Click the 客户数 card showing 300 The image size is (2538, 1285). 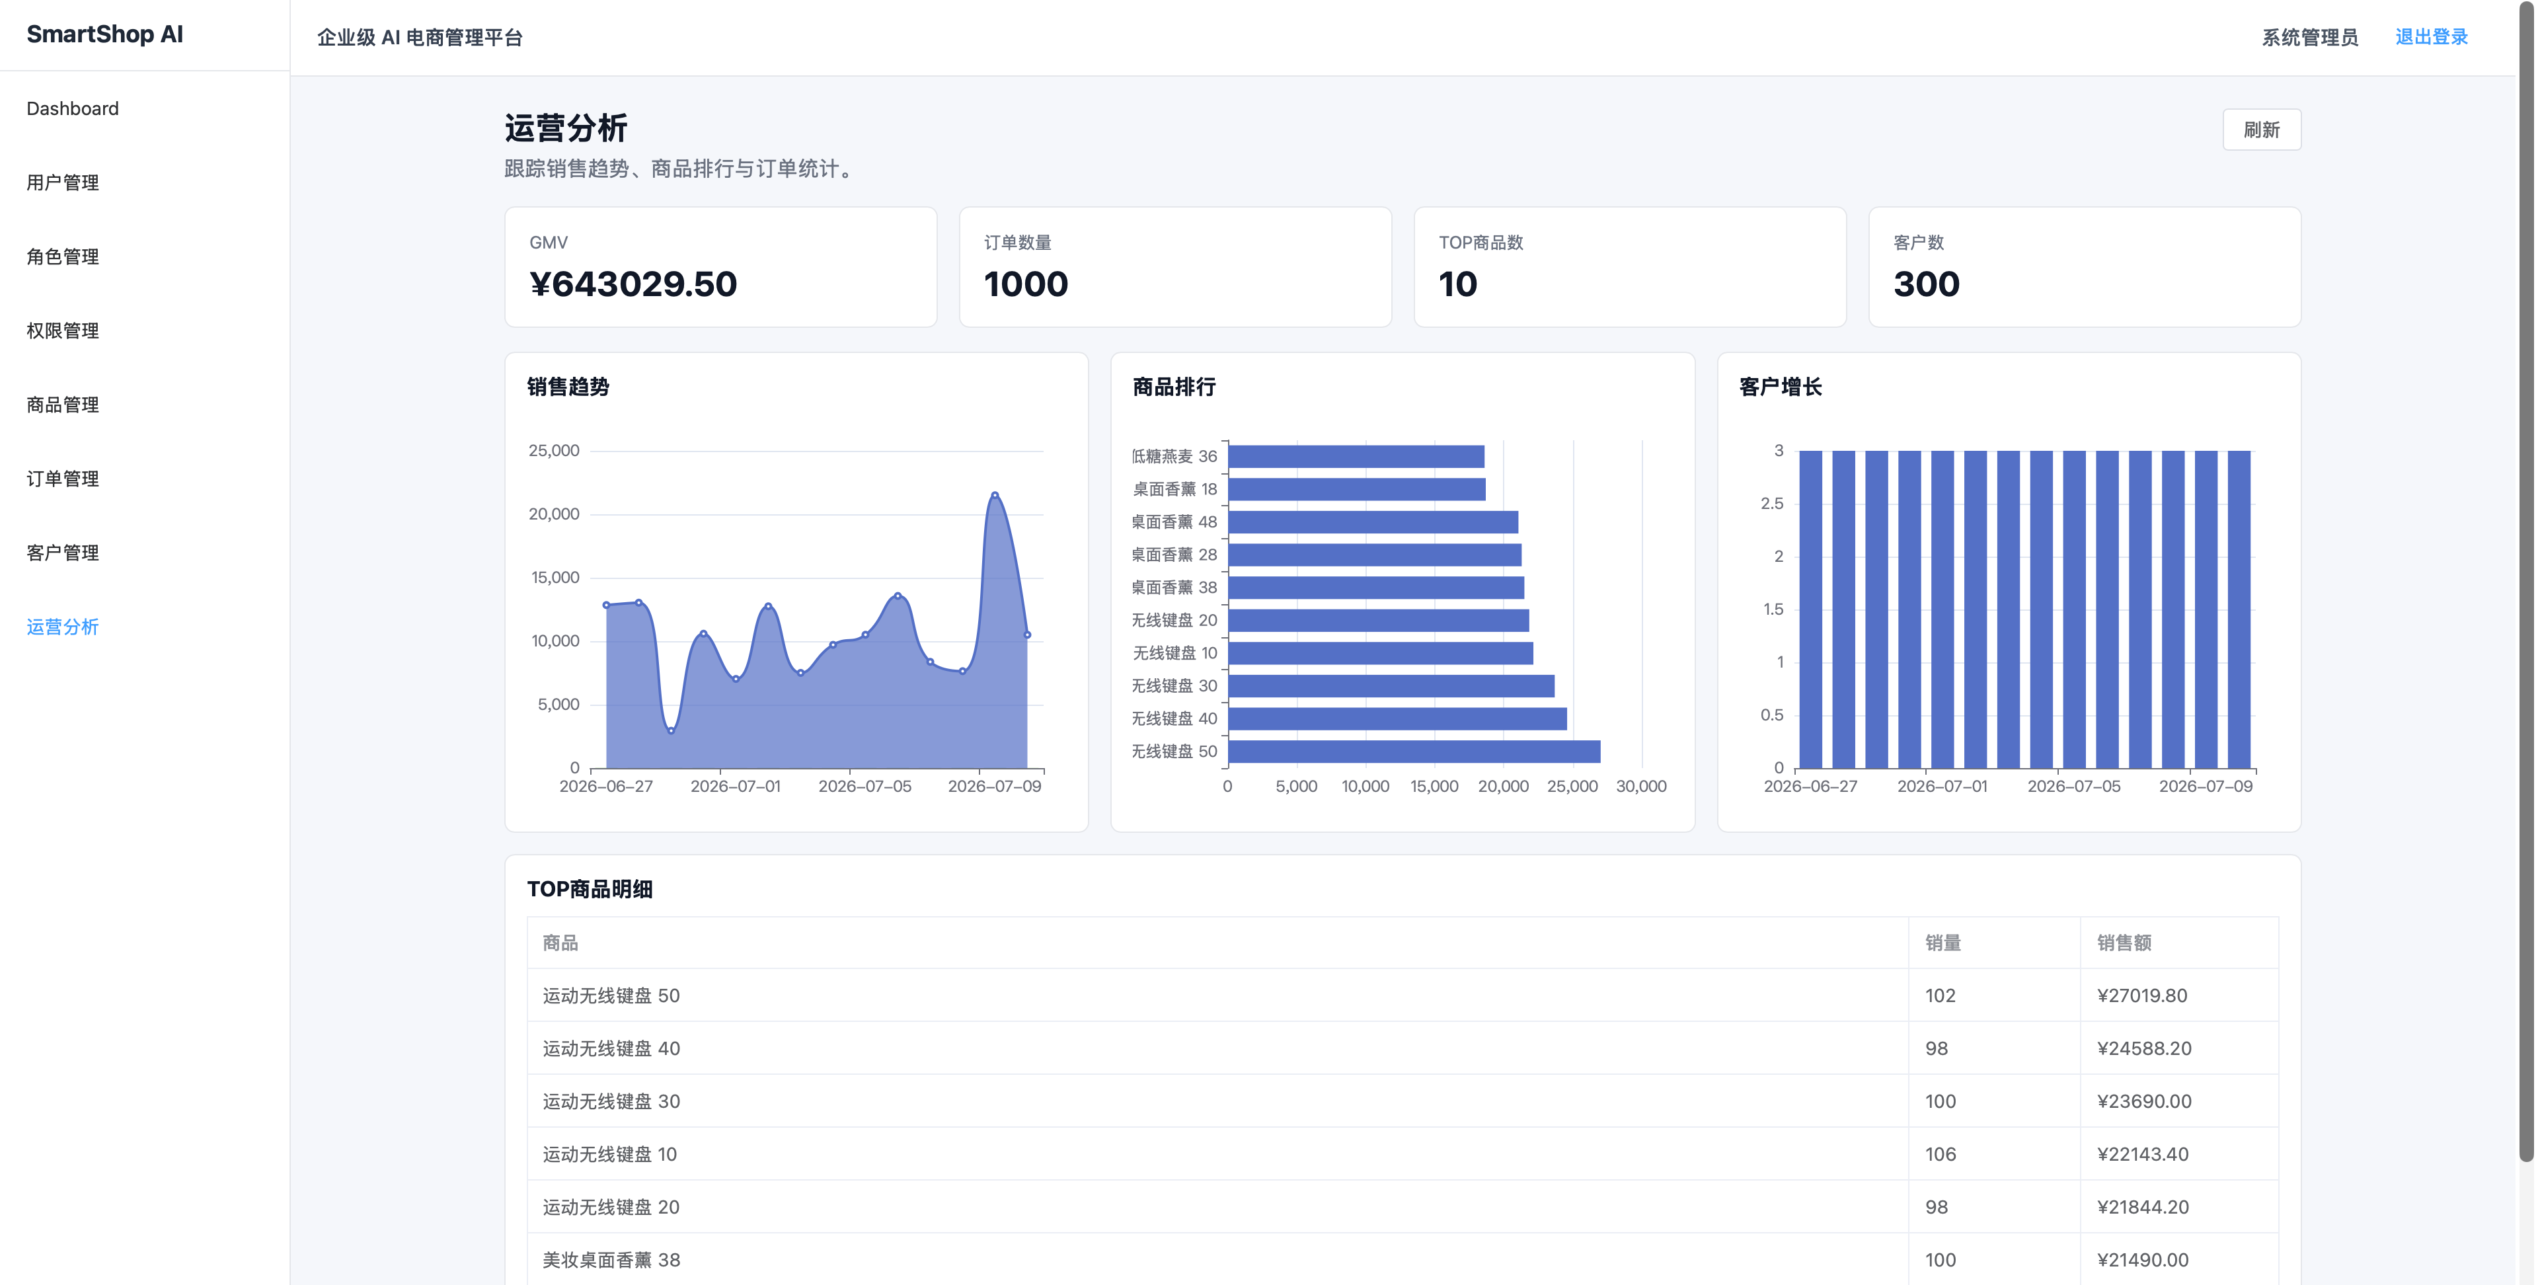click(x=2085, y=266)
